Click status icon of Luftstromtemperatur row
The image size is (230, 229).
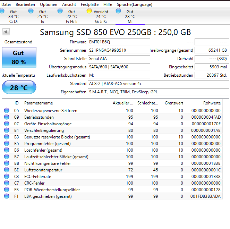coord(7,170)
